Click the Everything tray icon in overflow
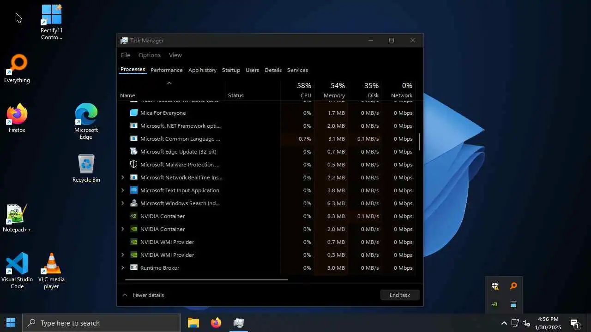591x332 pixels. tap(513, 286)
